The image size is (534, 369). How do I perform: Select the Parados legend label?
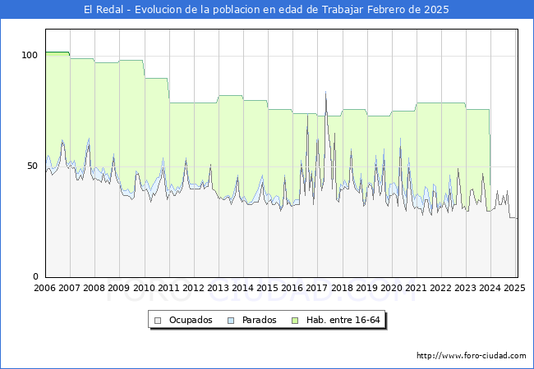point(259,320)
